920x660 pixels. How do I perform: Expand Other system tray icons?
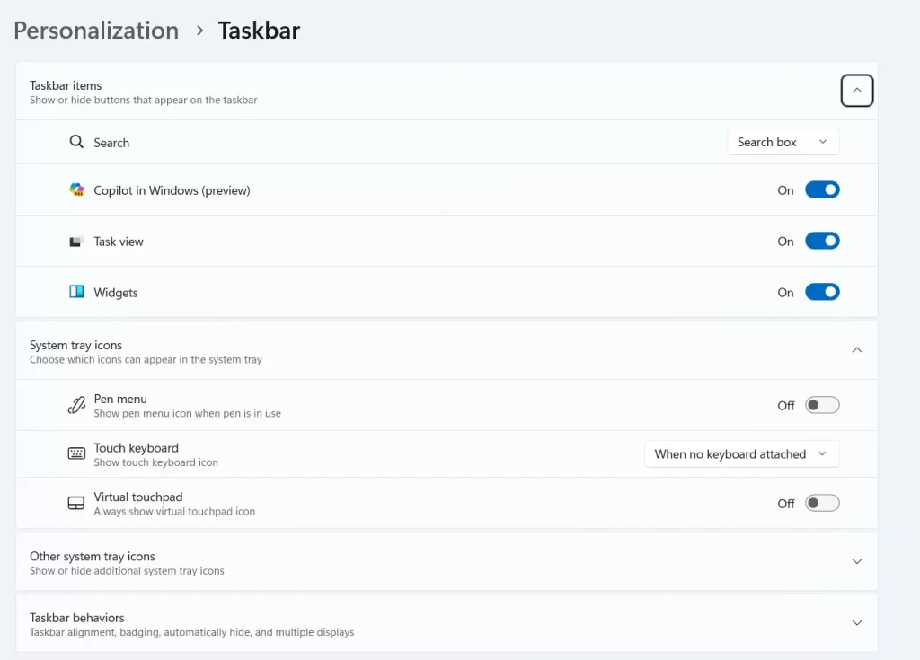coord(856,561)
